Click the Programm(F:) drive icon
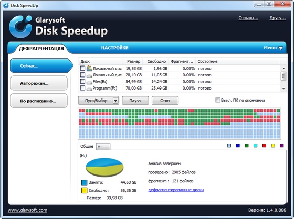The height and width of the screenshot is (219, 294). click(x=89, y=89)
